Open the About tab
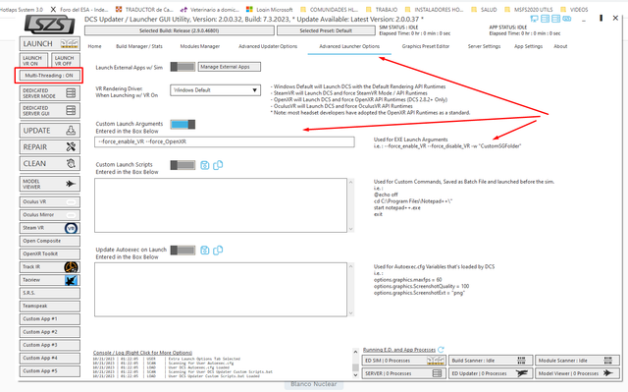This screenshot has height=392, width=628. pyautogui.click(x=560, y=46)
